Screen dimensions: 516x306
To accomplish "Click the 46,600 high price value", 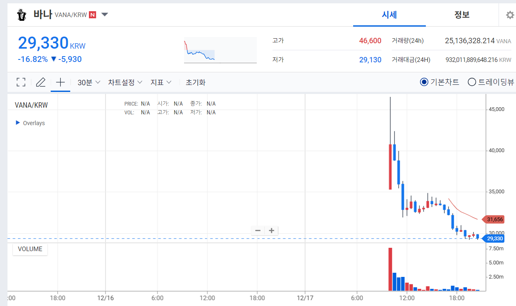I will point(370,41).
